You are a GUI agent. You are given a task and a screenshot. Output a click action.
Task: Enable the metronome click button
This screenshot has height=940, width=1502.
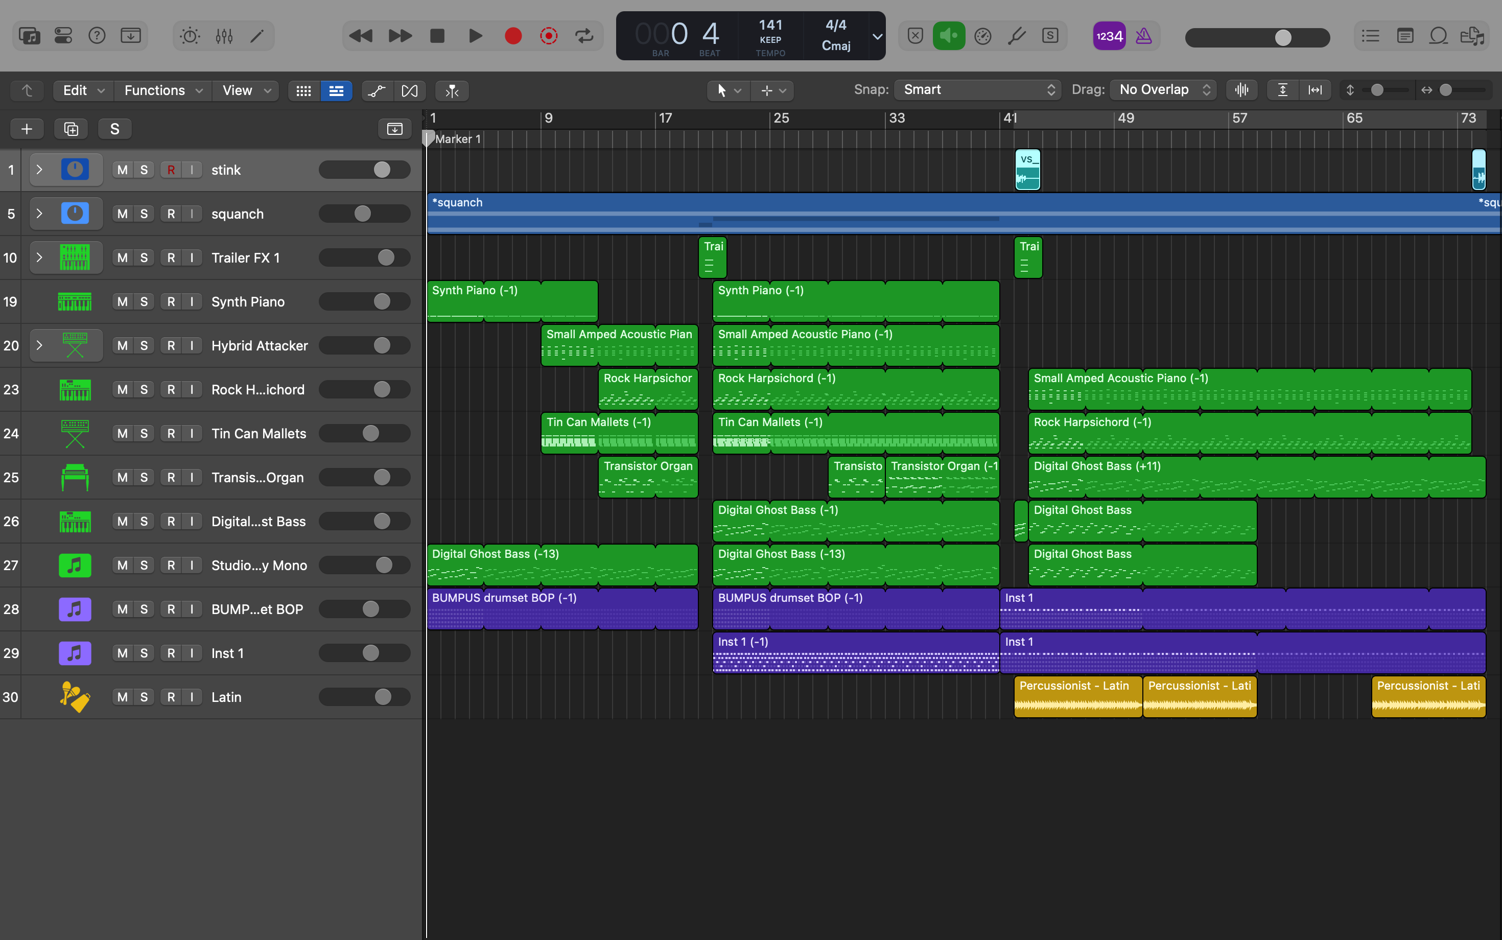click(x=1144, y=36)
